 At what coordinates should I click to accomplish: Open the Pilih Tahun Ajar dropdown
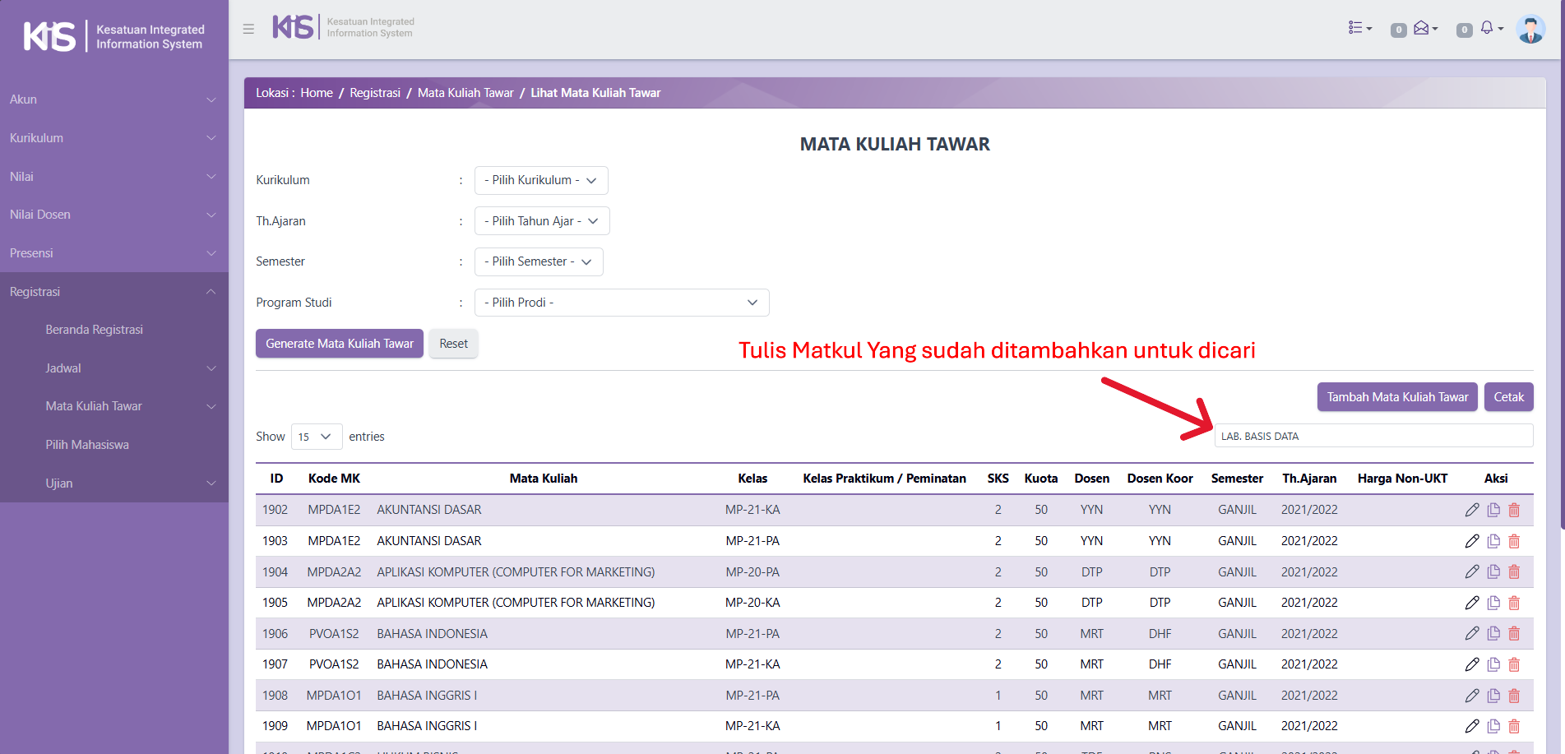click(x=541, y=221)
